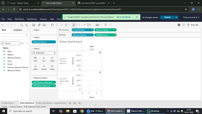Collapse the Pages shelf
Image resolution: width=202 pixels, height=114 pixels.
pyautogui.click(x=33, y=30)
